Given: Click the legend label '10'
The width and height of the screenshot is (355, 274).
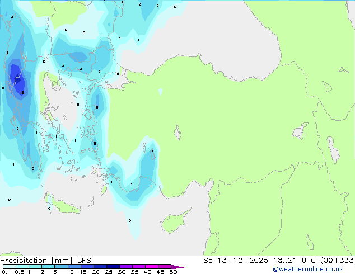Looking at the screenshot, I should pyautogui.click(x=70, y=272).
